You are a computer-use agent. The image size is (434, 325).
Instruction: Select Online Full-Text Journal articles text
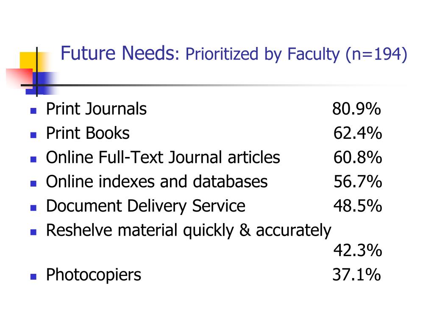click(163, 157)
